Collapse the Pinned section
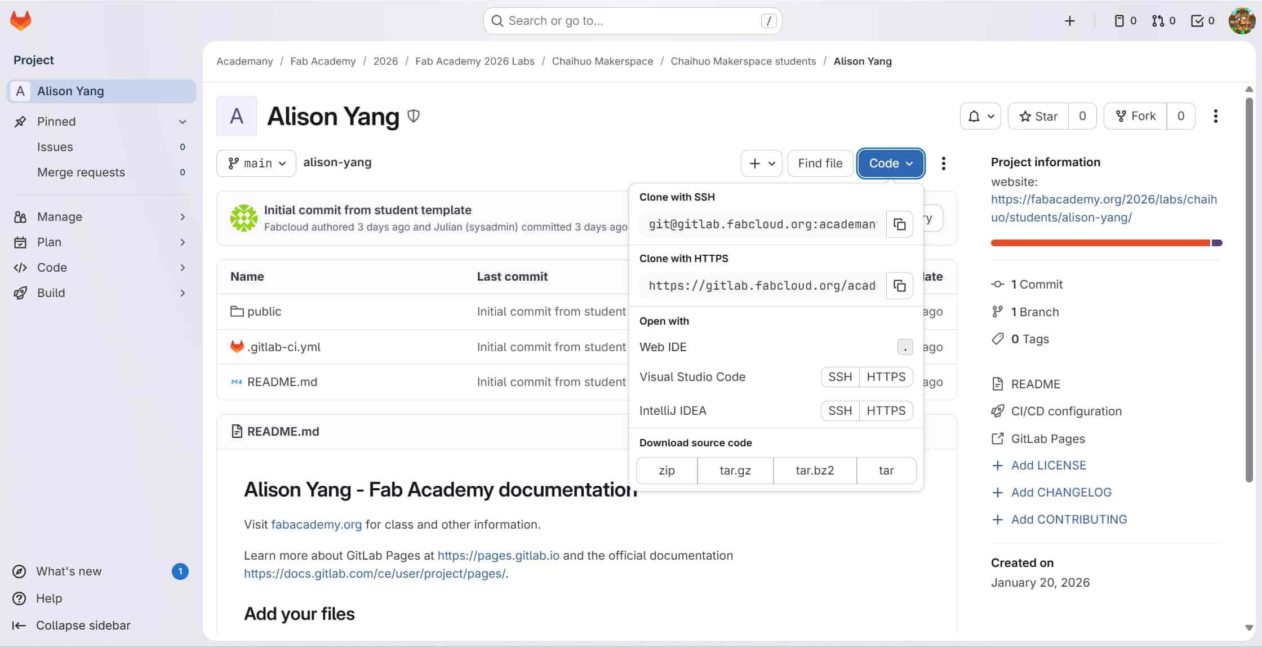 tap(182, 121)
